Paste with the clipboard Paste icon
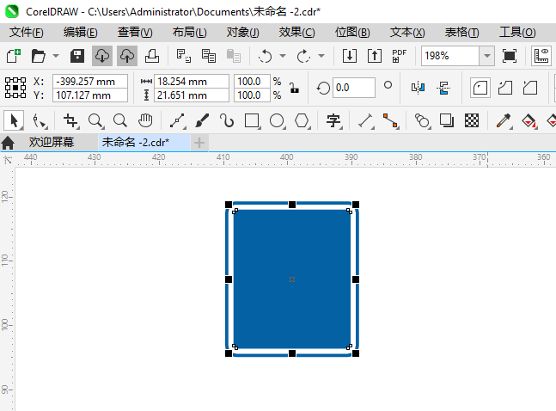Screen dimensions: 556x411 coord(234,56)
